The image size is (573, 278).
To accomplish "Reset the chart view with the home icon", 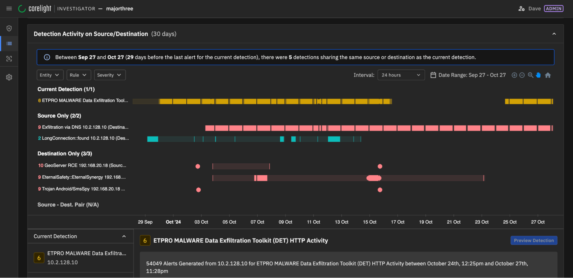I will tap(548, 75).
